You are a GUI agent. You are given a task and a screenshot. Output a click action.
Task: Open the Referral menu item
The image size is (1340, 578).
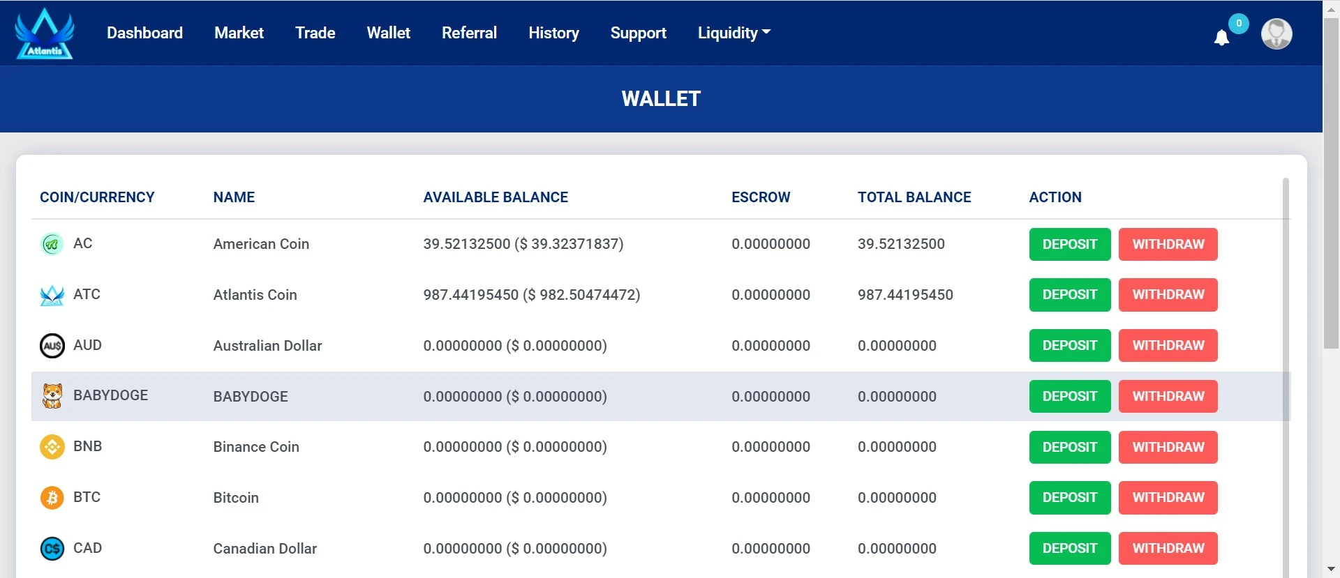pos(469,33)
